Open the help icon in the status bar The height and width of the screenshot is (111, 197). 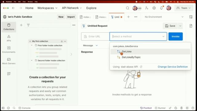(193, 108)
